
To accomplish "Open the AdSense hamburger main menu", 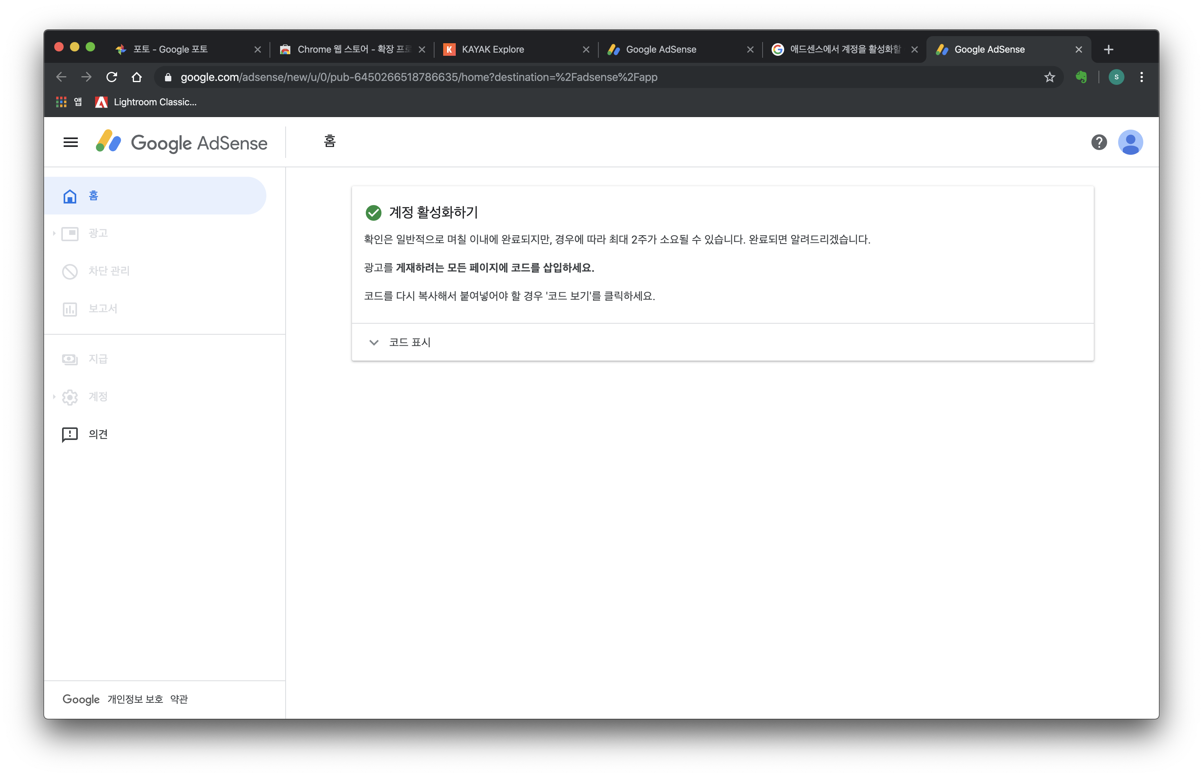I will [x=71, y=142].
